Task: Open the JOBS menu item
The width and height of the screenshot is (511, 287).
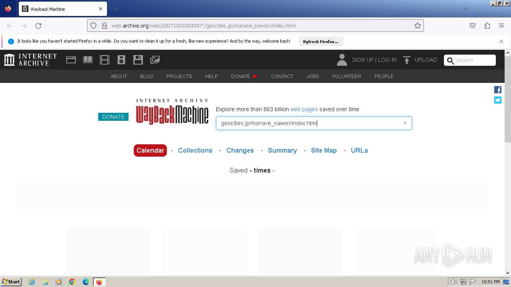Action: [313, 76]
